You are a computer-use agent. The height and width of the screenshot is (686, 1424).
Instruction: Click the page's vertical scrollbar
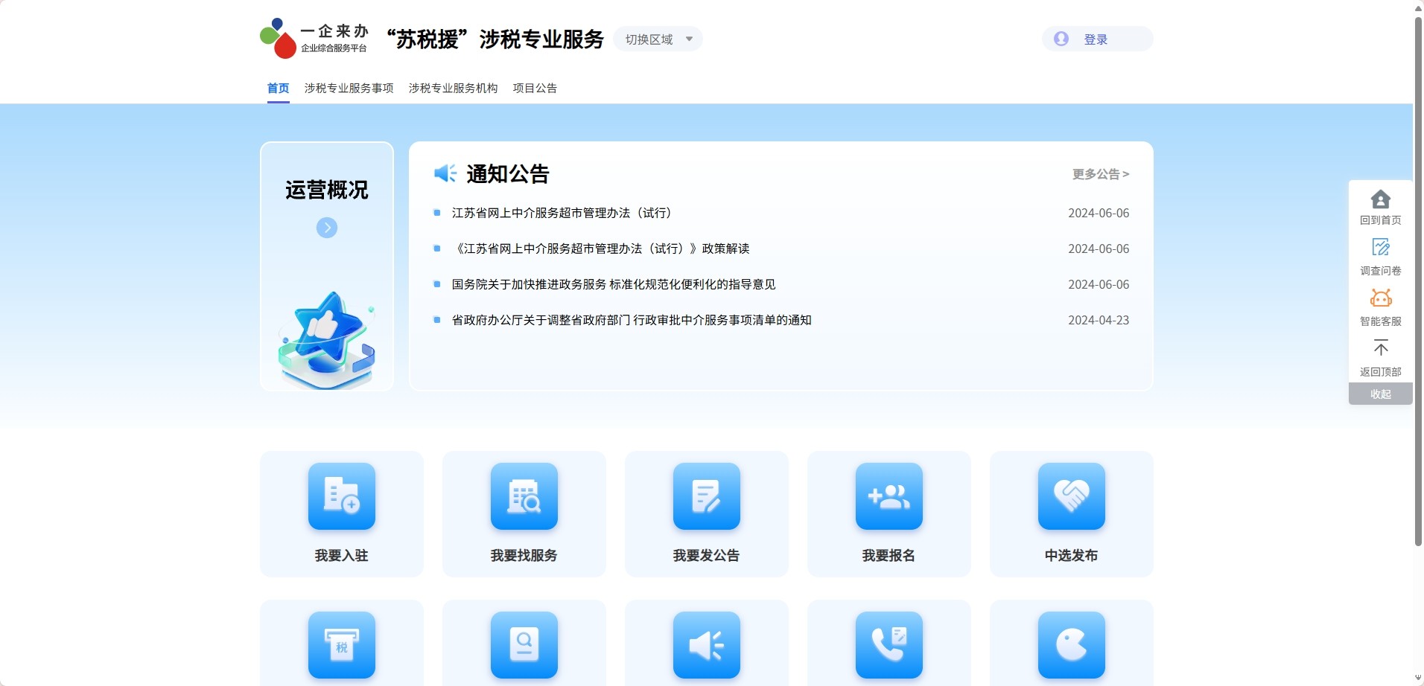[1418, 283]
